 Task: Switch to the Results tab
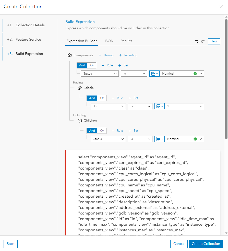(x=126, y=41)
